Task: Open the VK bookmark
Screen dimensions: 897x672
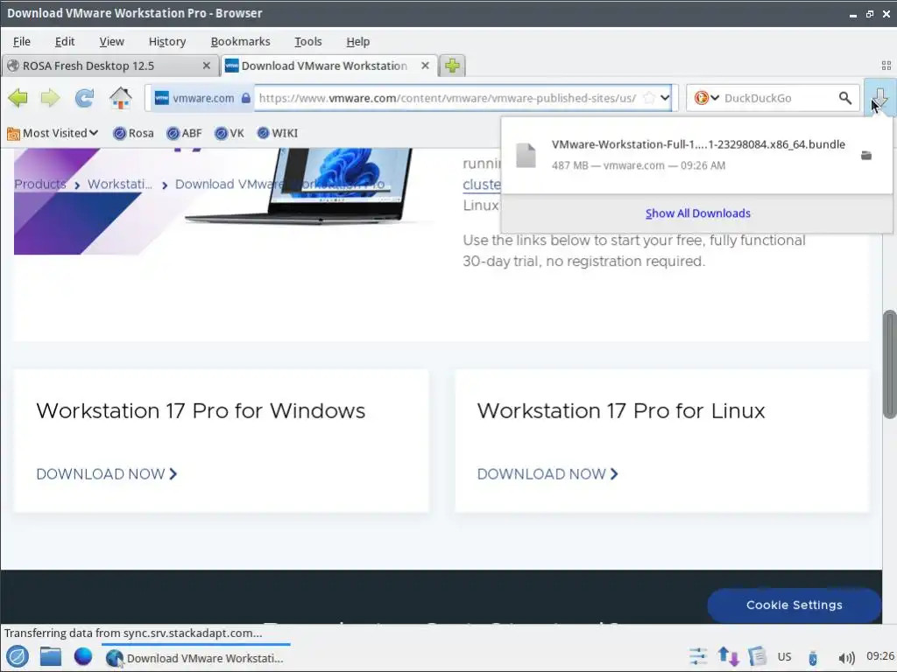Action: click(230, 133)
